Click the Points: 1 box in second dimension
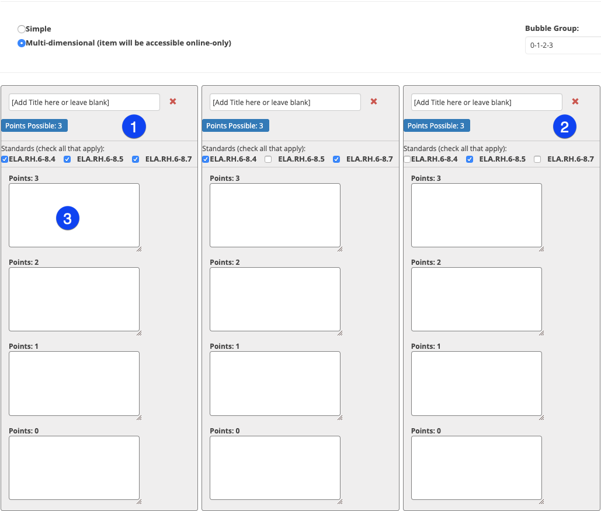 [275, 383]
